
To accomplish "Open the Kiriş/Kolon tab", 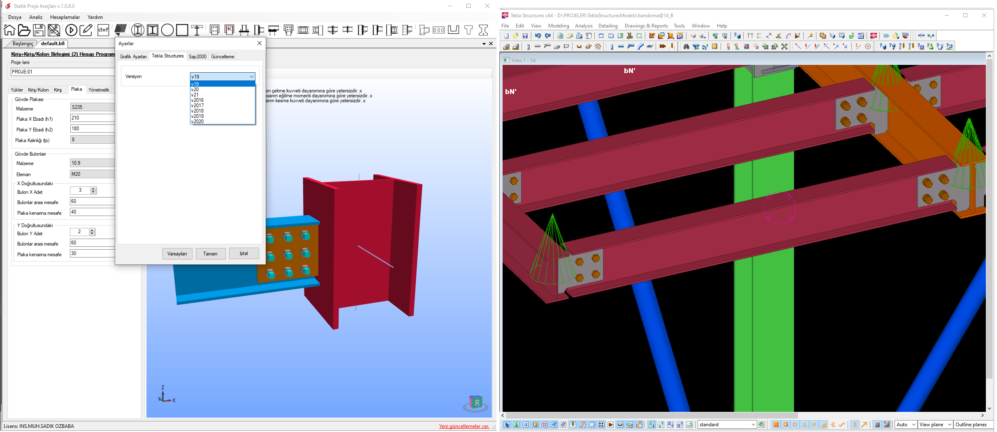I will pyautogui.click(x=38, y=90).
